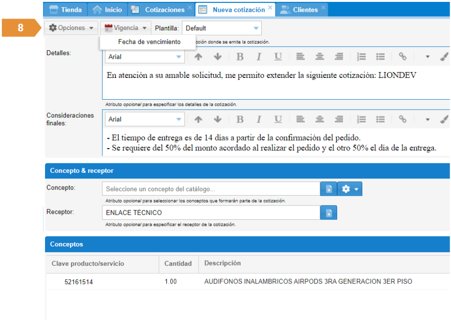The image size is (451, 320).
Task: Click bullet list icon in Consideraciones finales
Action: point(380,119)
